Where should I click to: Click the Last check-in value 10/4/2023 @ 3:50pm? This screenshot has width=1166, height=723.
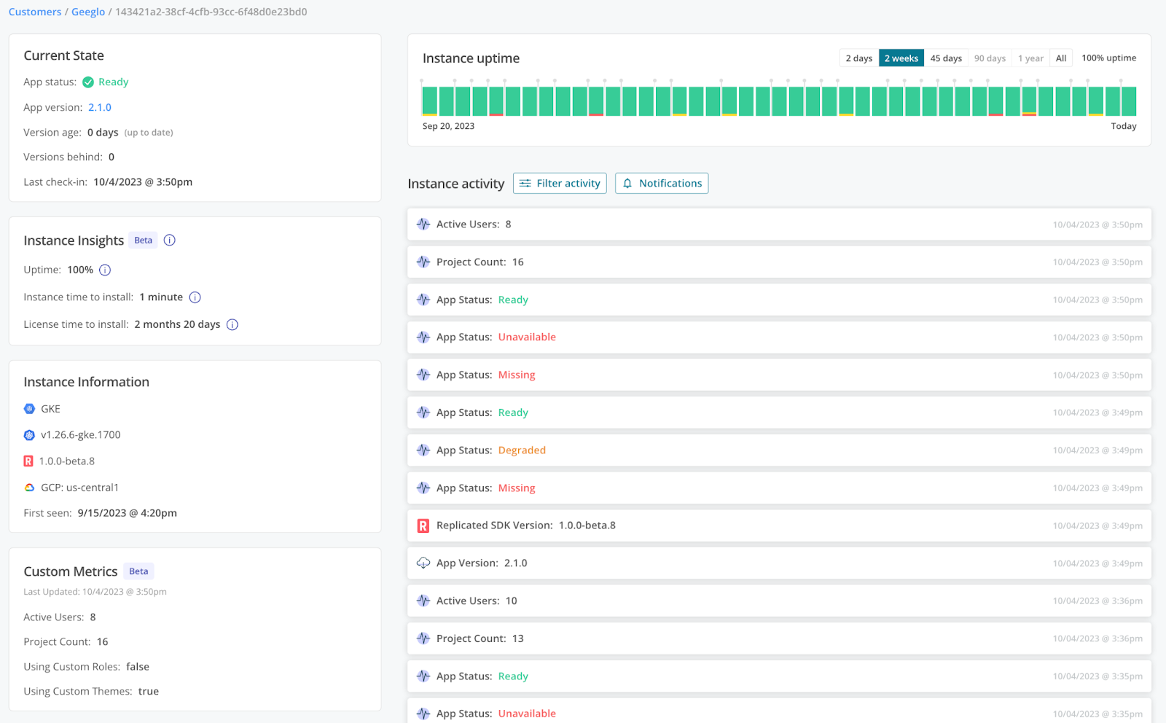(143, 182)
